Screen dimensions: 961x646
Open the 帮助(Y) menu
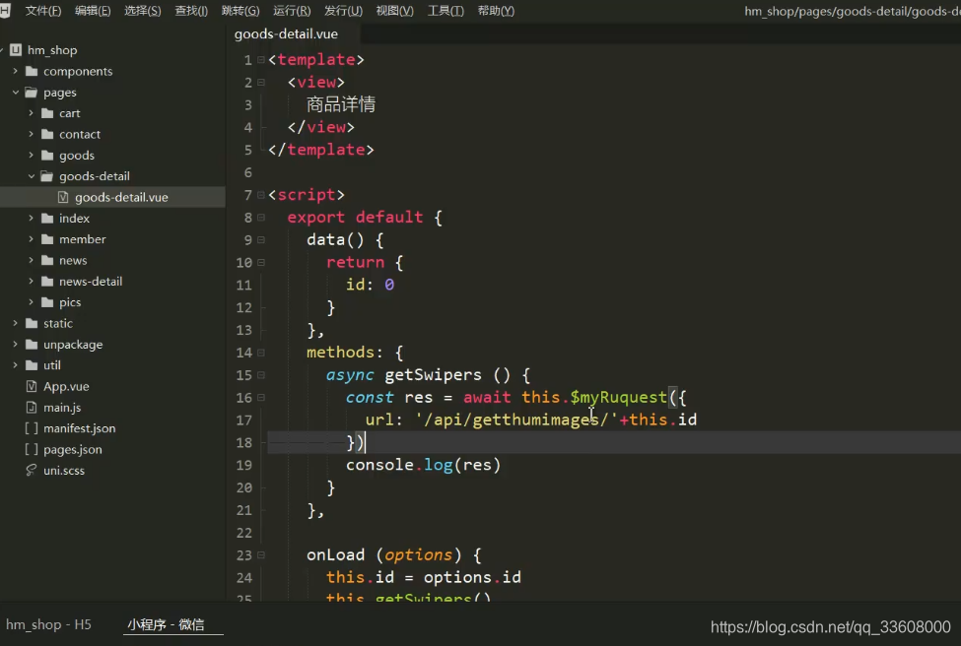point(496,11)
